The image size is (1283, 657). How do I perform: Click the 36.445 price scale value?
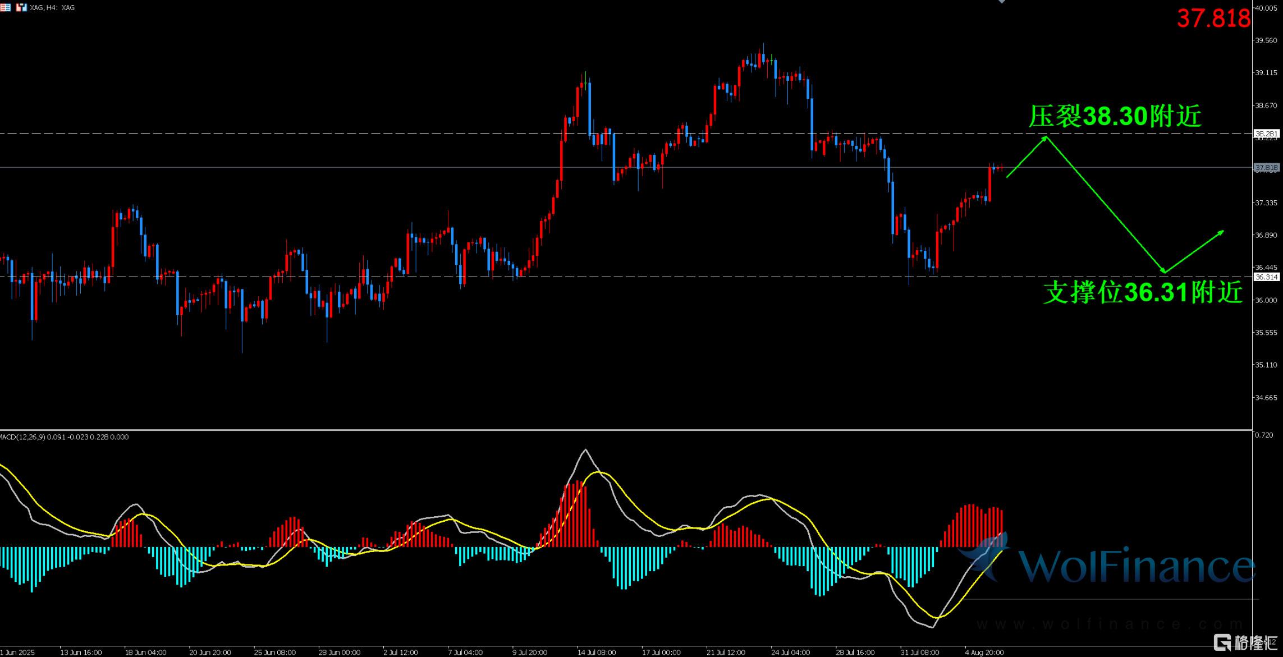pos(1266,268)
